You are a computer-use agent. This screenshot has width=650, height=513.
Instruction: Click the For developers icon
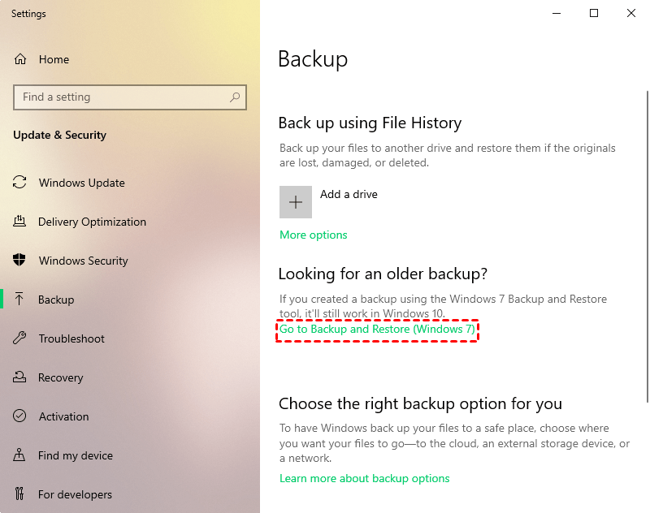click(x=20, y=494)
